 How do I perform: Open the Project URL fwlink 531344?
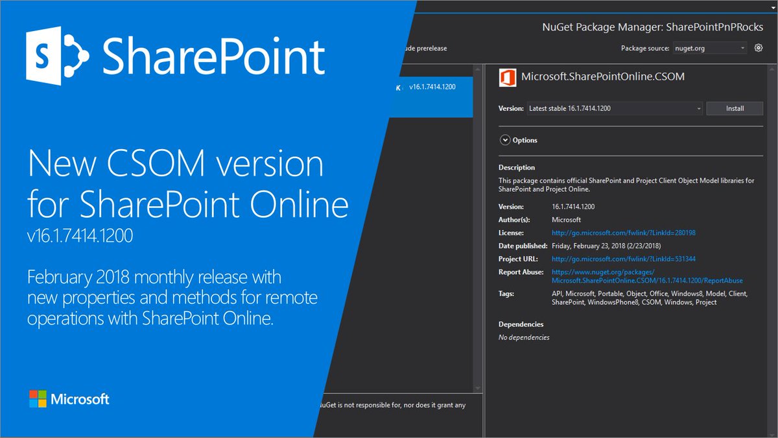pos(623,259)
